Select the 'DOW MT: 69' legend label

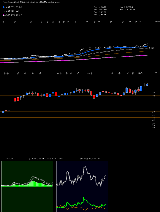pos(12,11)
